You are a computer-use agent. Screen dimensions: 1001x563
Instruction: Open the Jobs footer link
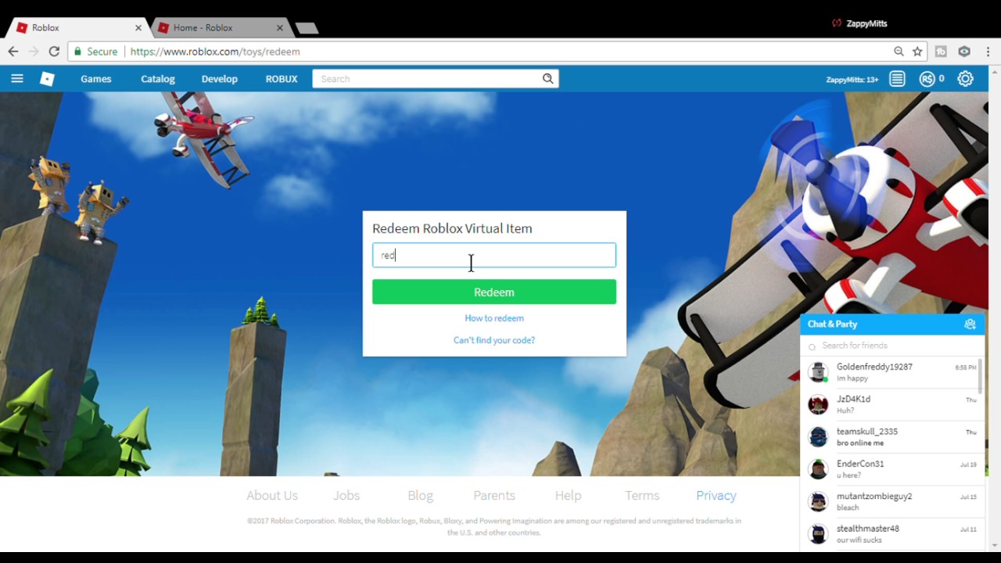point(346,495)
